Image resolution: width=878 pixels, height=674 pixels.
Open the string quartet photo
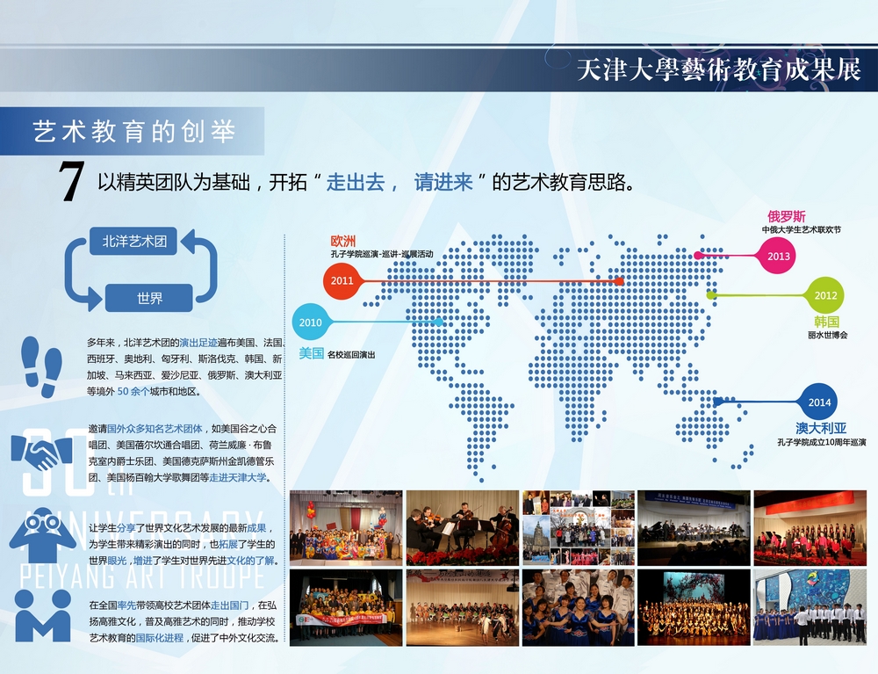pyautogui.click(x=462, y=527)
